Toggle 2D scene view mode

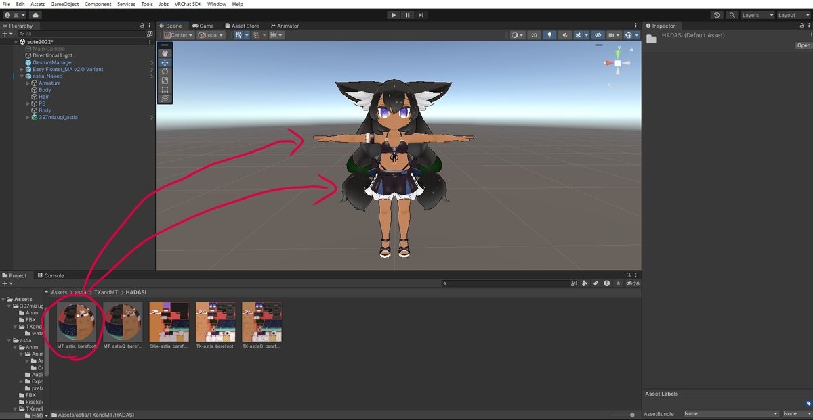pos(534,35)
